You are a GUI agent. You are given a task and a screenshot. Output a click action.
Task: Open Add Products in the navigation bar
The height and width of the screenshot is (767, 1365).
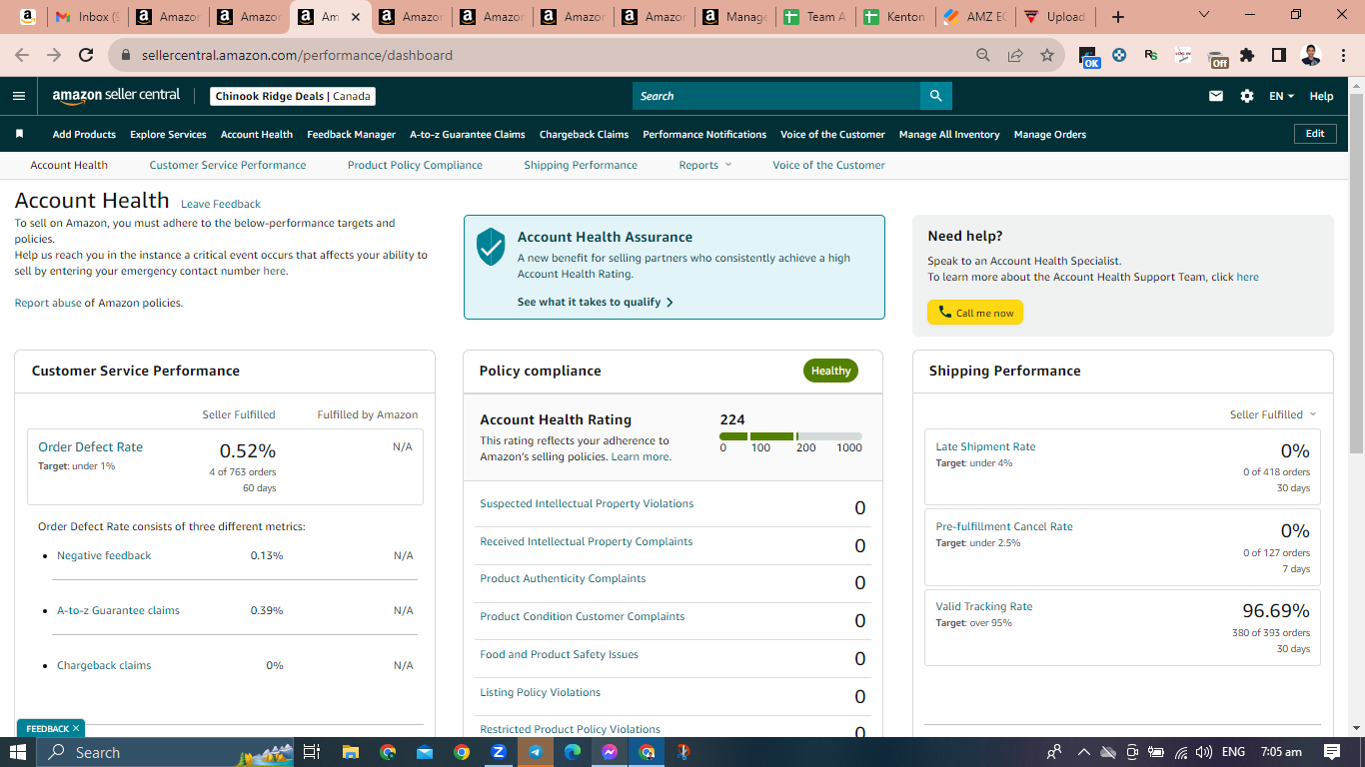click(84, 134)
